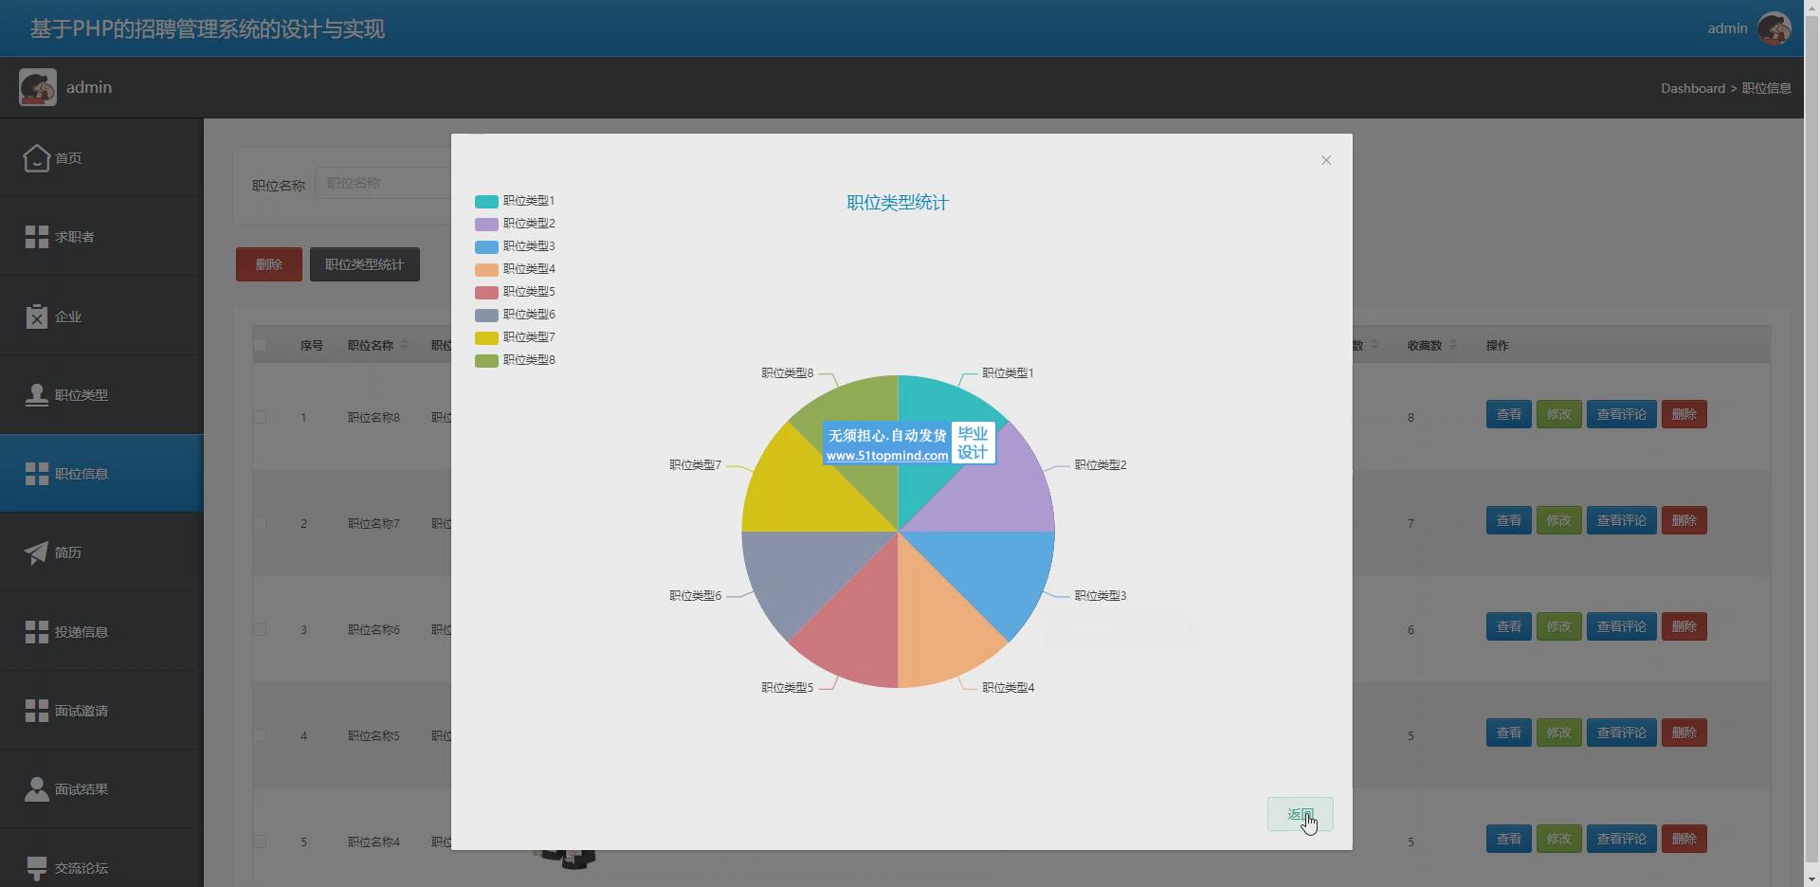Click 查看评论 in the 职位名称6 row
Screen dimensions: 1820x887
[1621, 626]
